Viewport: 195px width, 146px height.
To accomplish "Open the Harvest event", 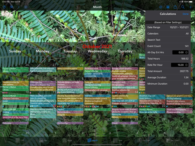I will (x=70, y=110).
